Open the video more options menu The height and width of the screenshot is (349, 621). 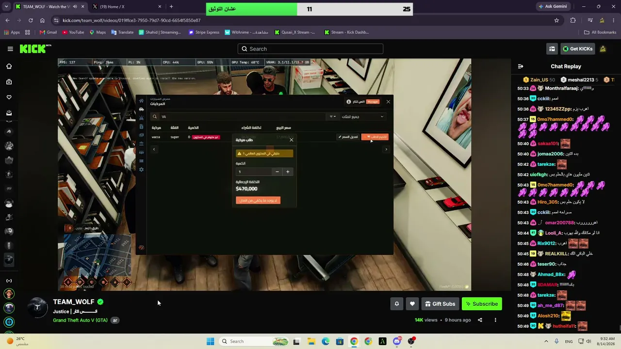495,320
